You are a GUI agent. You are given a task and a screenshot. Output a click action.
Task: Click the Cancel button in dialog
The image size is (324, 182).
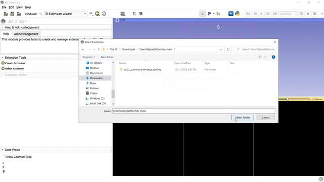[265, 118]
